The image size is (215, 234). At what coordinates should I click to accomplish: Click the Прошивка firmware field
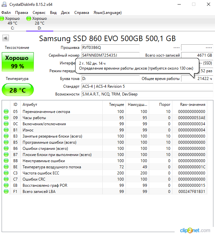click(110, 48)
